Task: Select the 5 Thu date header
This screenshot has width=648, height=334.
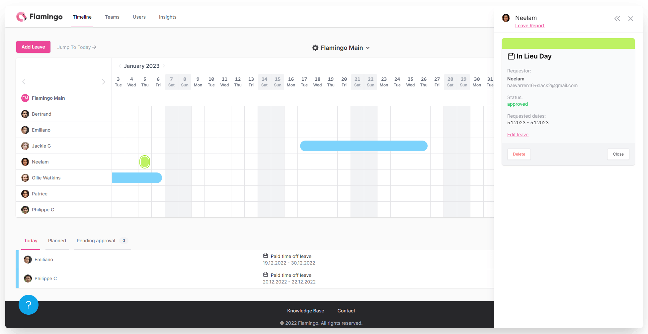Action: 145,82
